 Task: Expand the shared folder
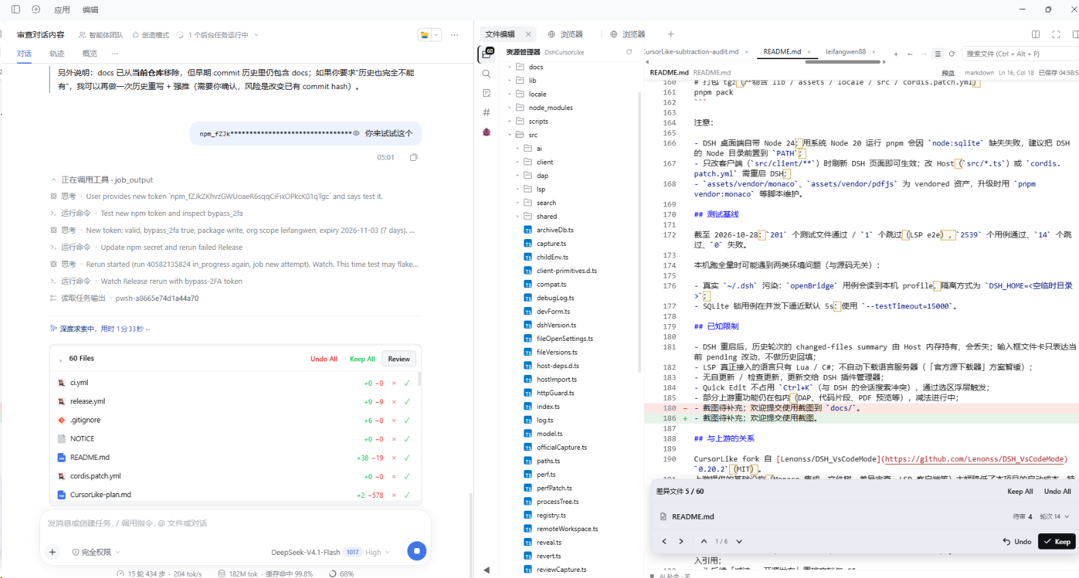[547, 216]
